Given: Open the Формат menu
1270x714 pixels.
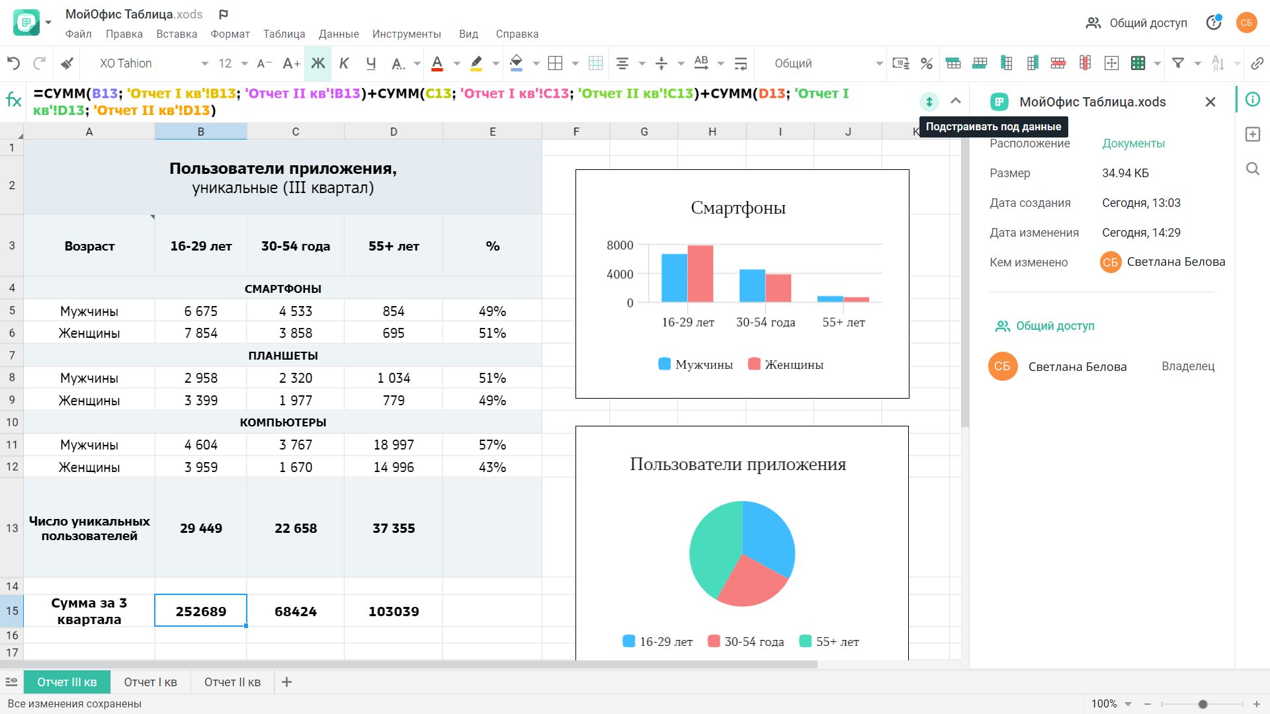Looking at the screenshot, I should point(230,34).
